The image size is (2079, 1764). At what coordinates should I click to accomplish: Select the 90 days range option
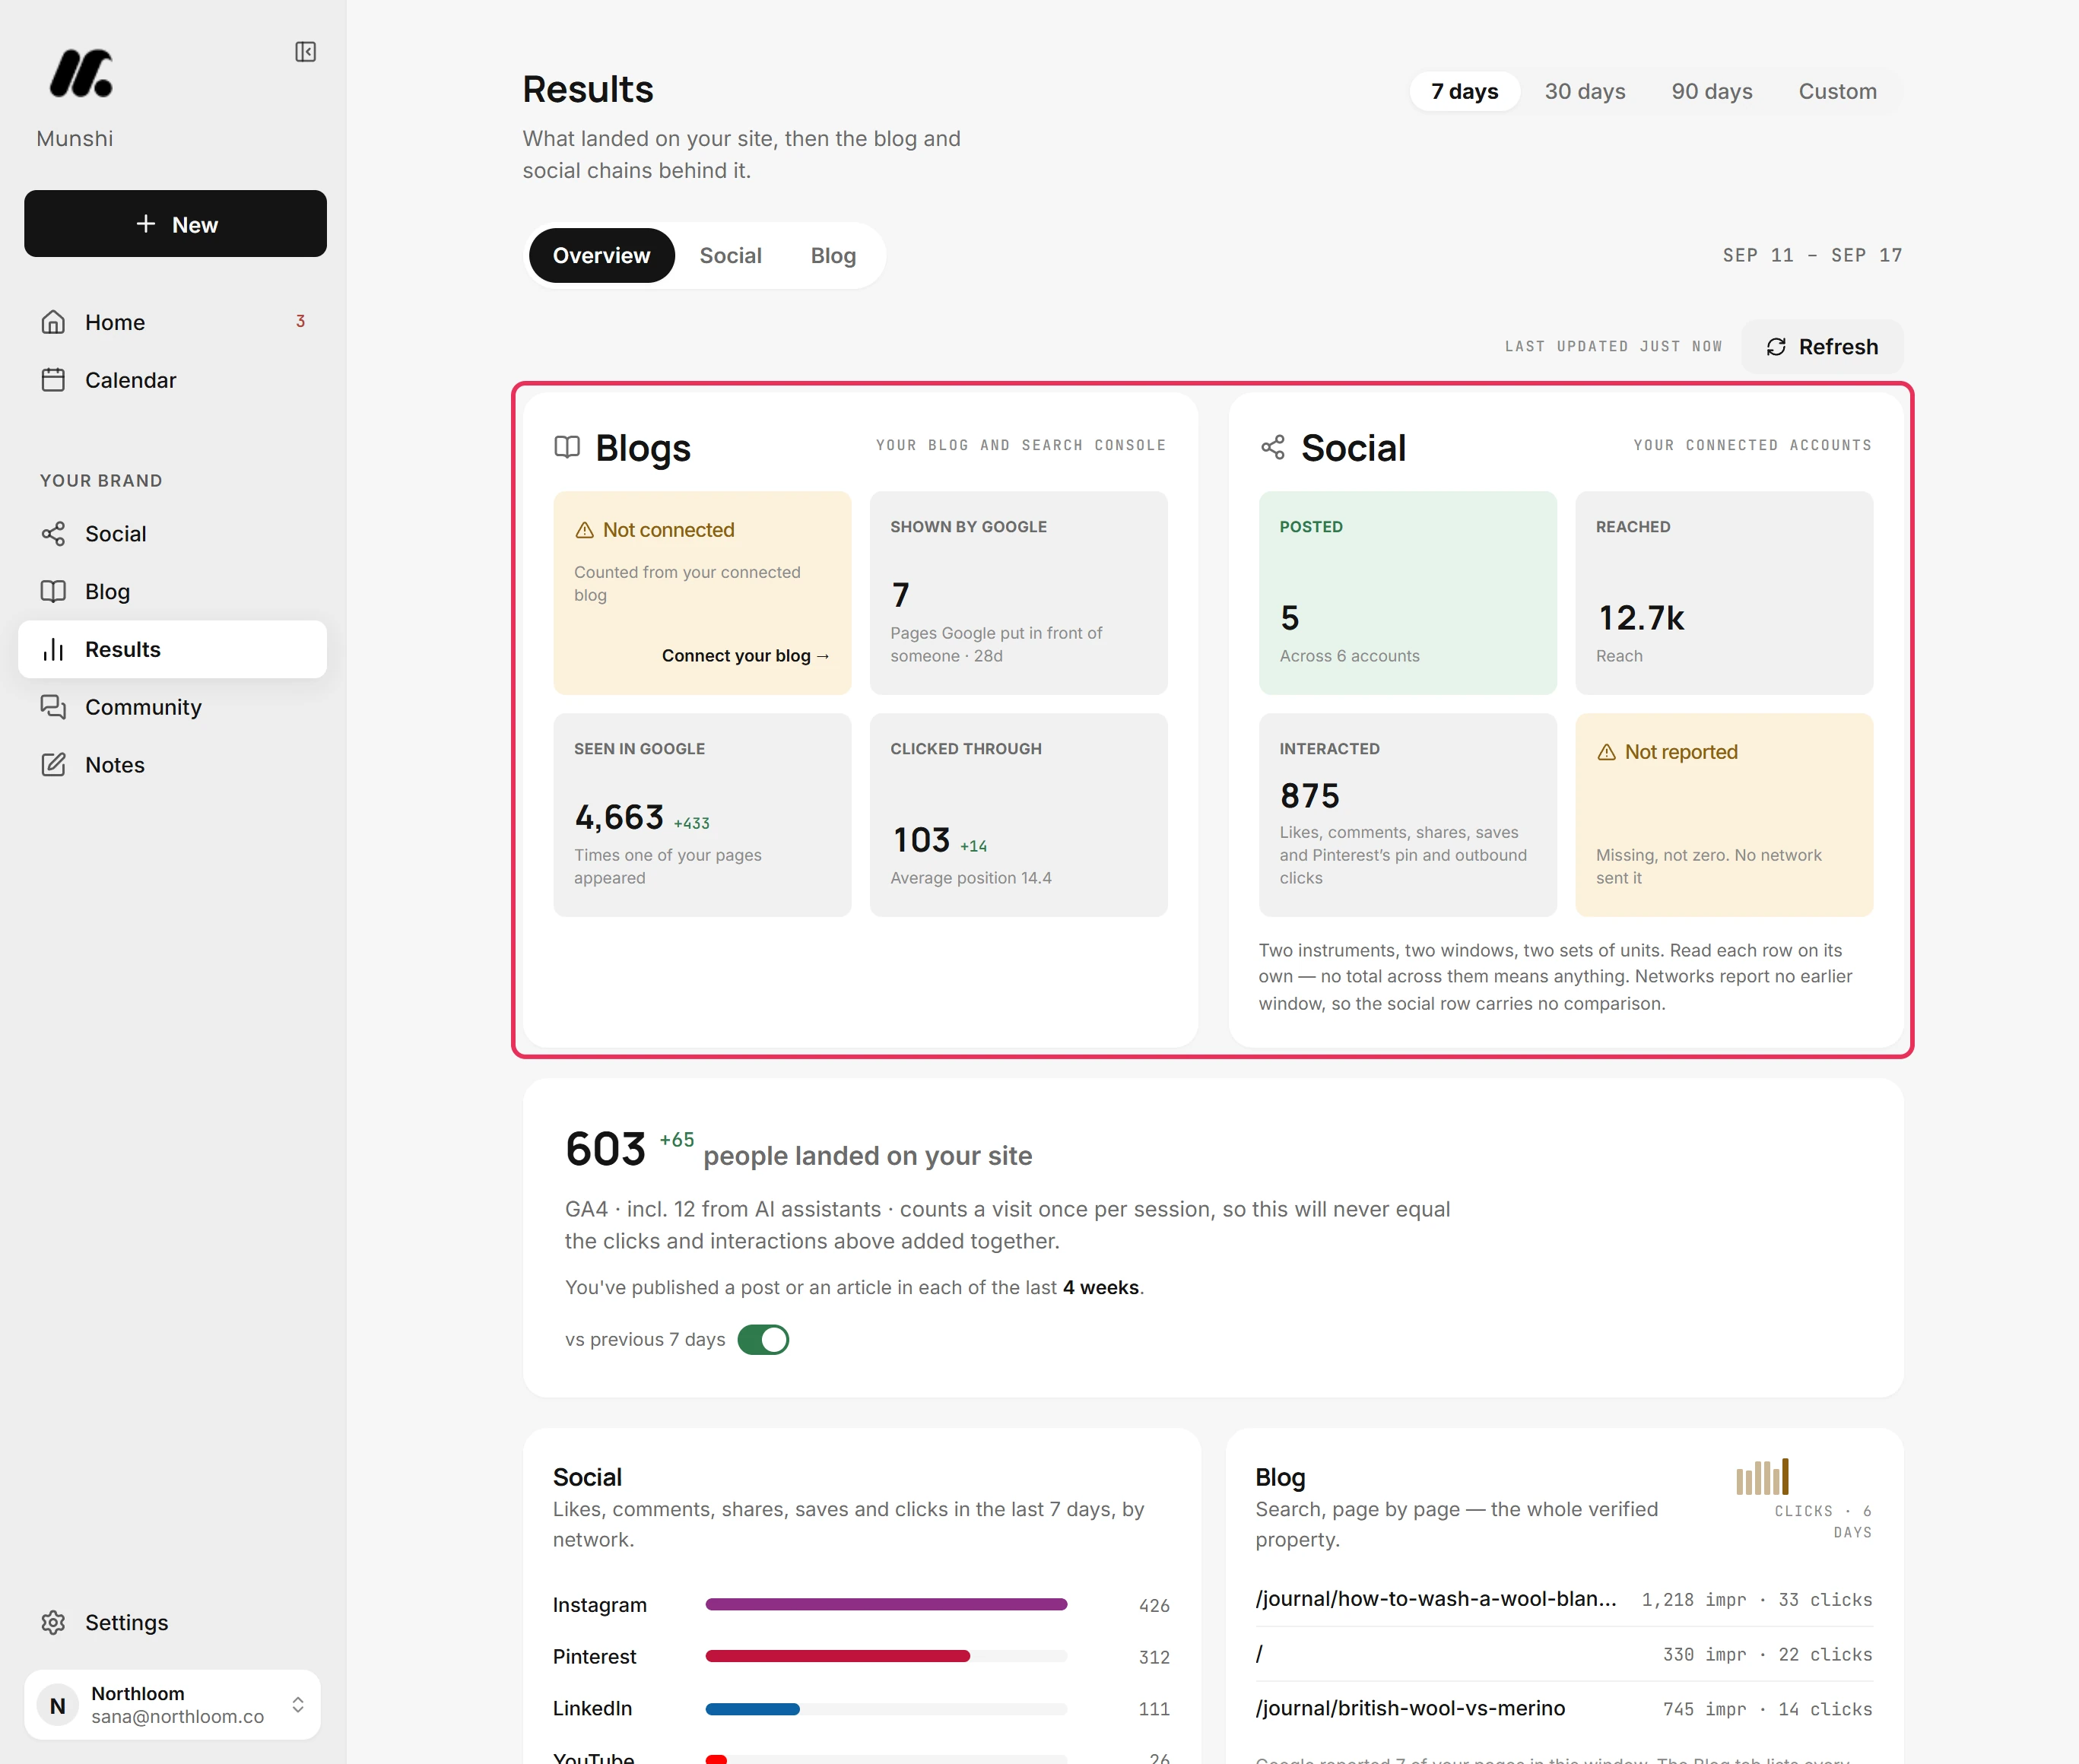[x=1711, y=91]
